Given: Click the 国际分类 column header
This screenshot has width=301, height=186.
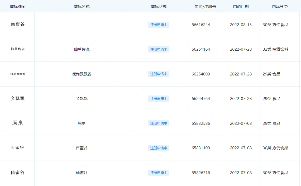Looking at the screenshot, I should click(x=280, y=7).
